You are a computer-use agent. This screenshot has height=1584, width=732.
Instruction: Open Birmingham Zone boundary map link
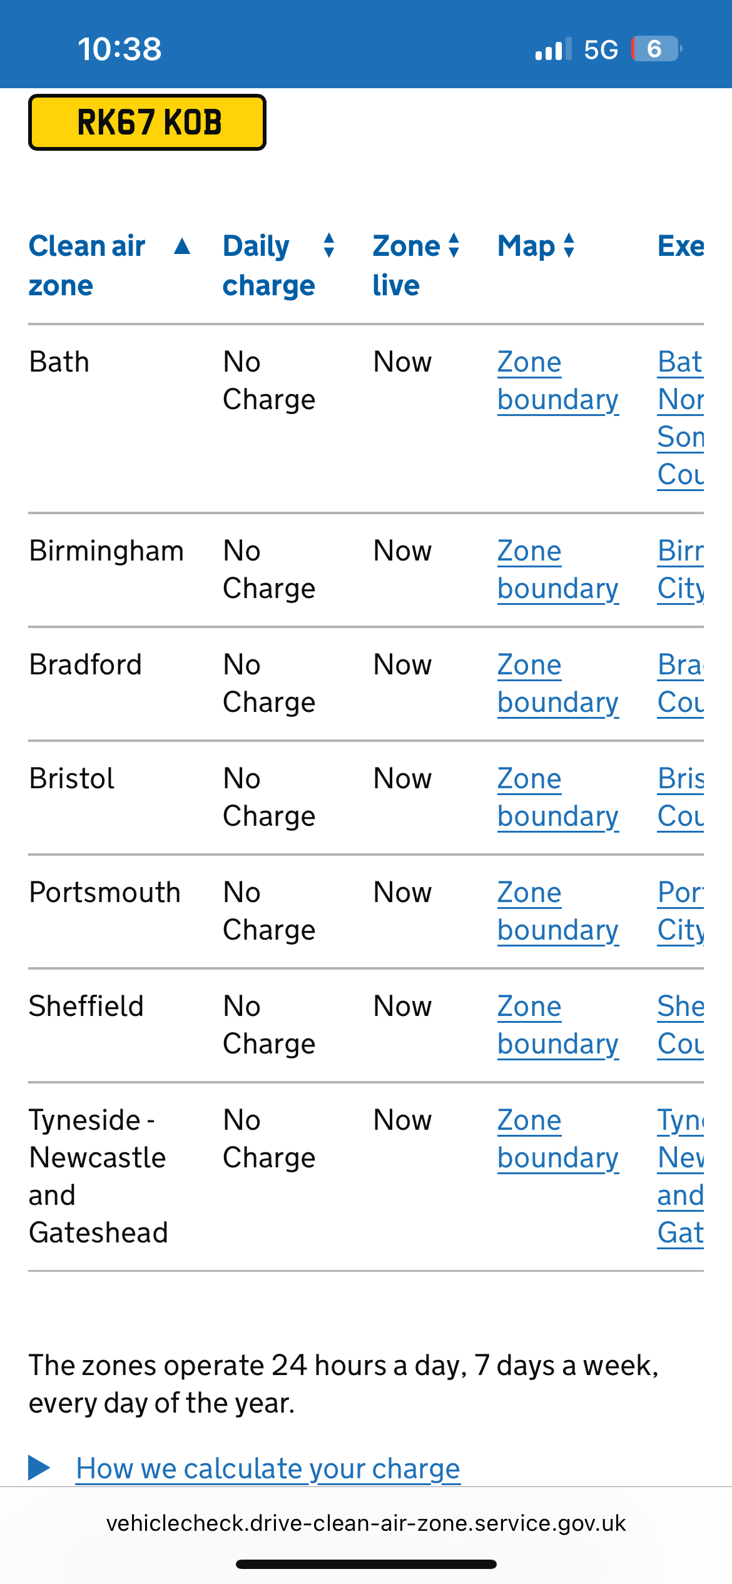tap(558, 570)
